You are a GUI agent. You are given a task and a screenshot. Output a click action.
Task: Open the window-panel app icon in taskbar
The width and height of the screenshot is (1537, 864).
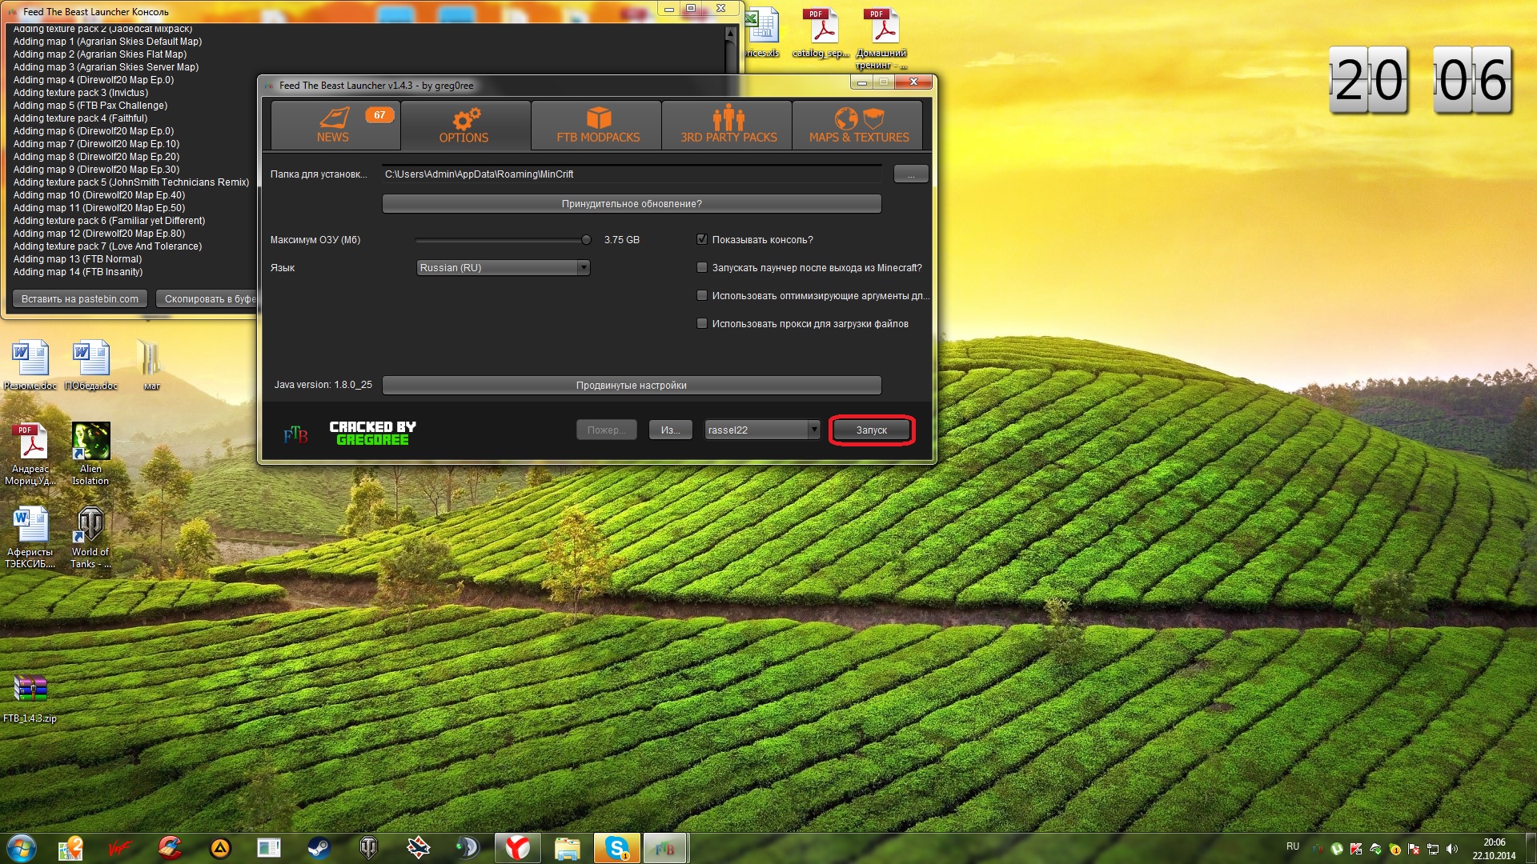tap(269, 848)
